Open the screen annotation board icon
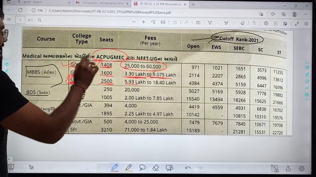Image resolution: width=316 pixels, height=177 pixels. (169, 168)
